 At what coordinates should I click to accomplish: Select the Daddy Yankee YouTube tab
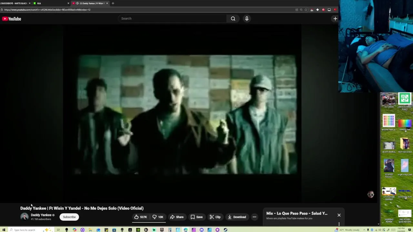point(90,3)
